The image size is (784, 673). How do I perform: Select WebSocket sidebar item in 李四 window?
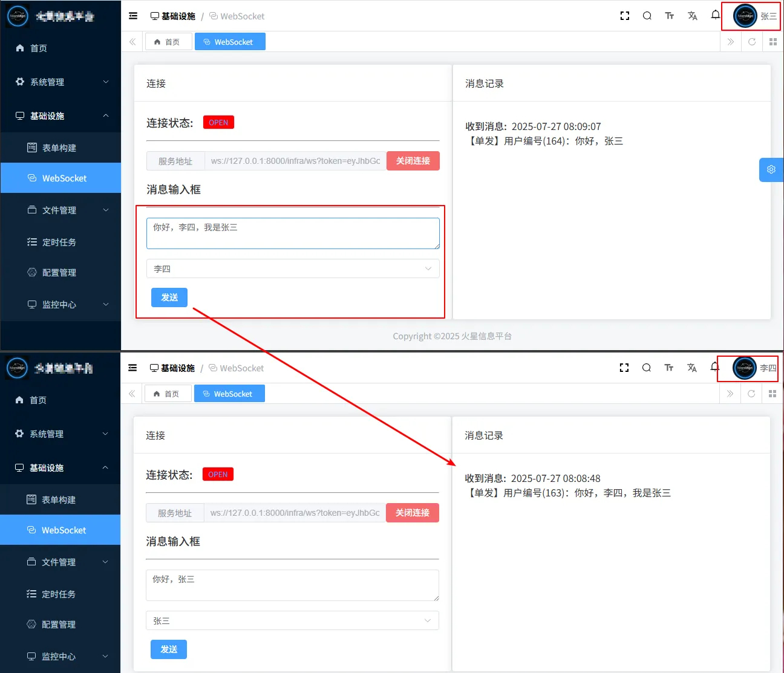[x=60, y=530]
